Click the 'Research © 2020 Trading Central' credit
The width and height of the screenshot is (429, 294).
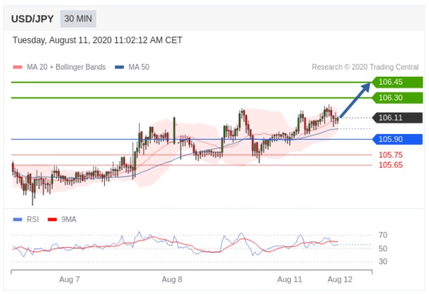click(x=365, y=67)
